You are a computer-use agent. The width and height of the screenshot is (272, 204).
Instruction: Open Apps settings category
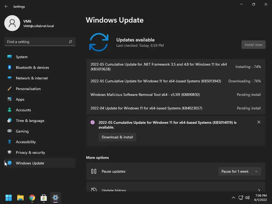40,99
